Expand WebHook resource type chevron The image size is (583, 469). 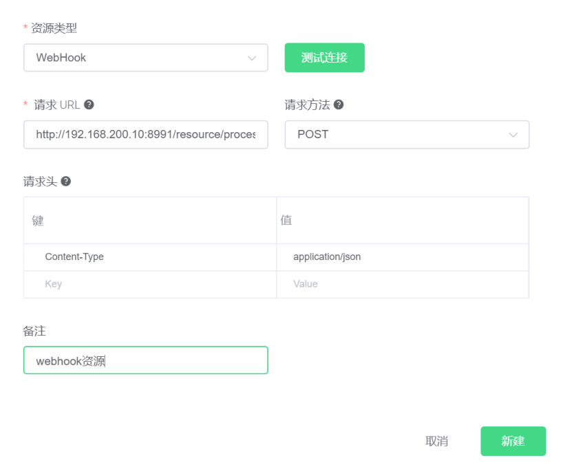(x=252, y=58)
